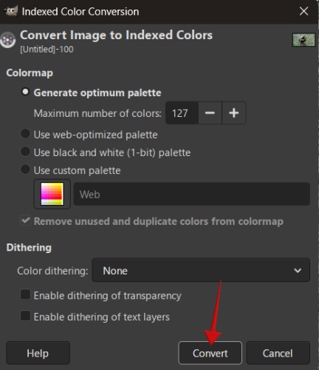Open the Color dithering dropdown
Viewport: 319px width, 370px height.
coord(201,270)
